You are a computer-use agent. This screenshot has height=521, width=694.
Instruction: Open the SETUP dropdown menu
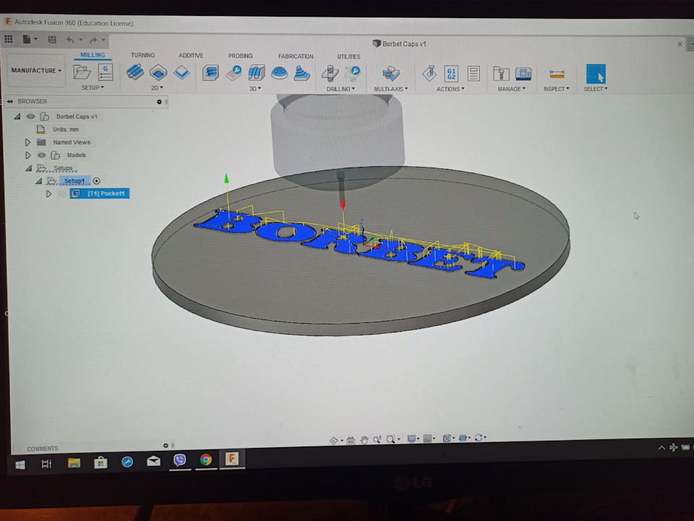[93, 87]
